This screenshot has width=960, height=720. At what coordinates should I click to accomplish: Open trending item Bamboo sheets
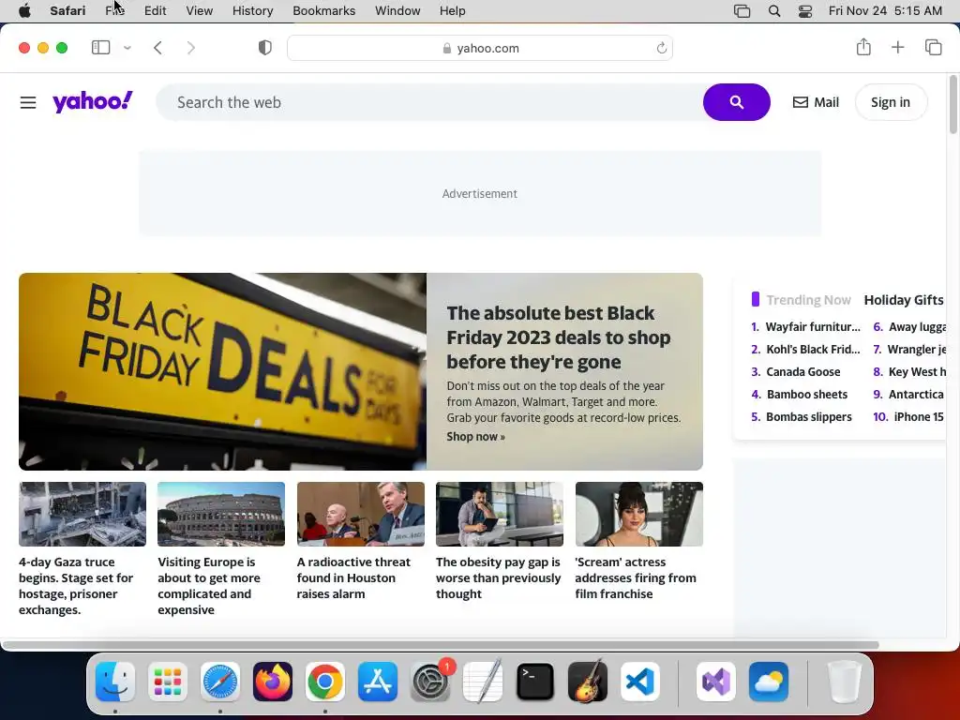807,395
